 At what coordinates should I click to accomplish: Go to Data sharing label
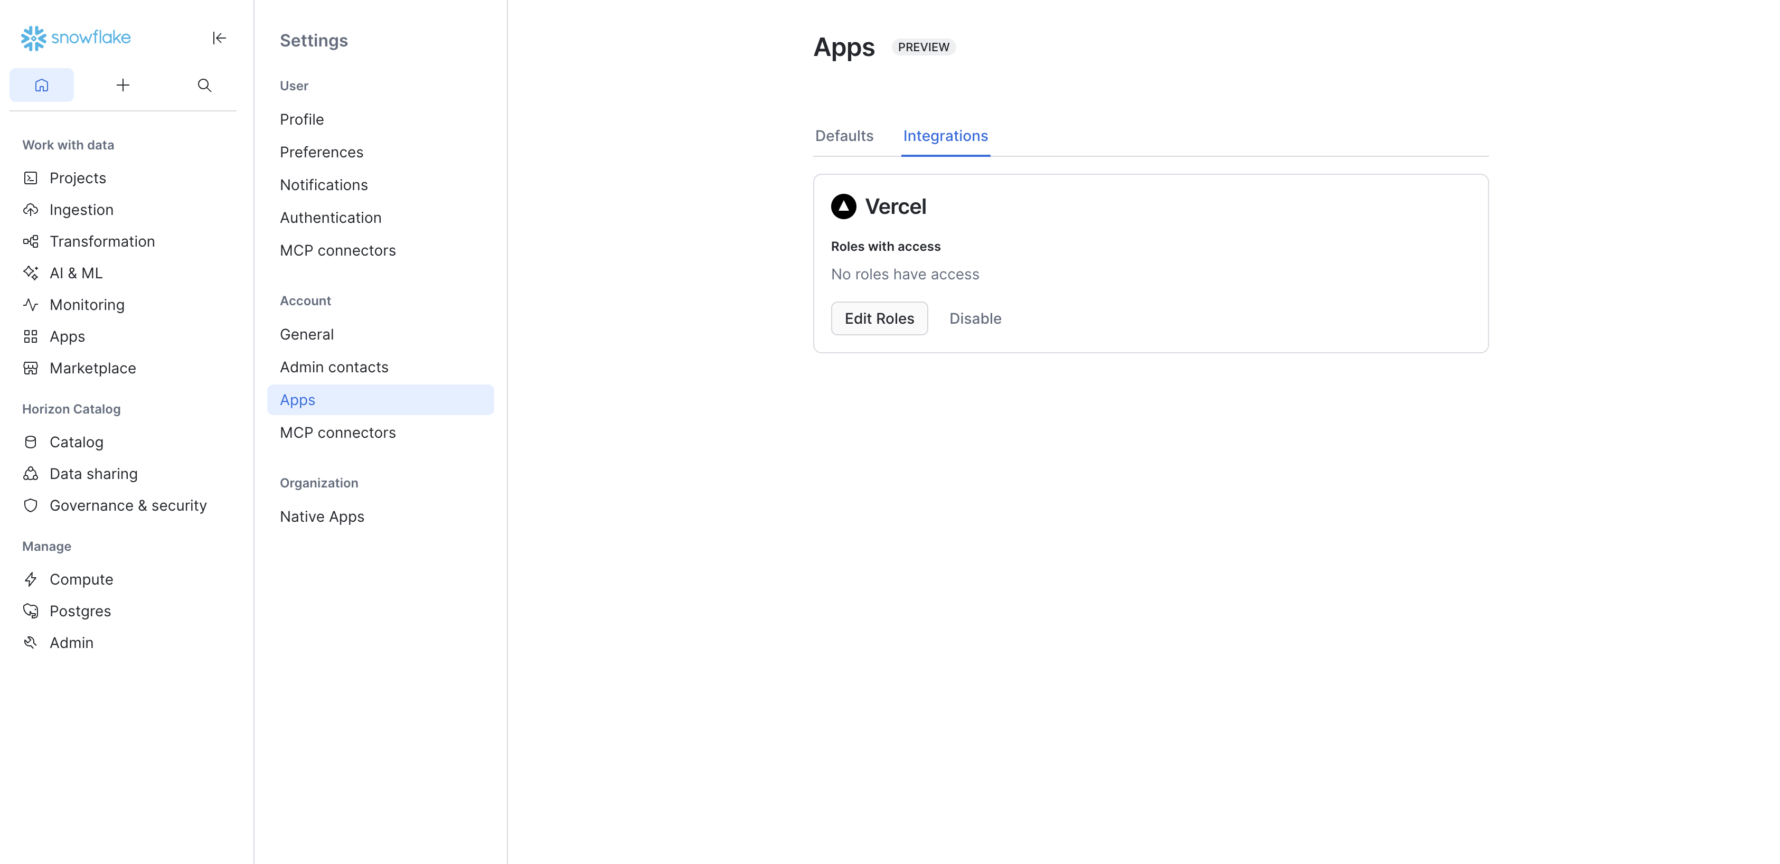[94, 474]
